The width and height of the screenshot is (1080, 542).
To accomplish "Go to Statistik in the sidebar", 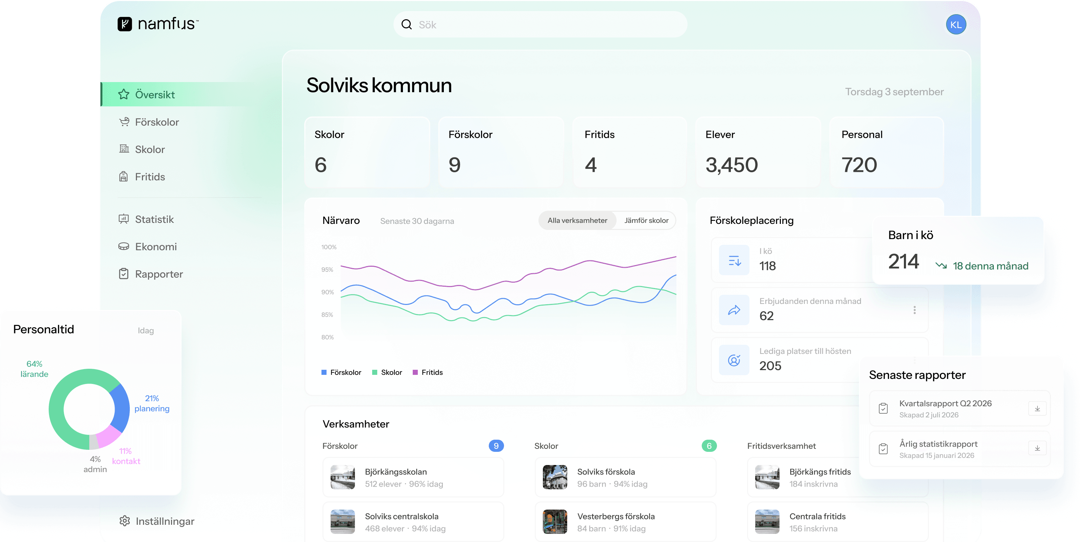I will 154,219.
